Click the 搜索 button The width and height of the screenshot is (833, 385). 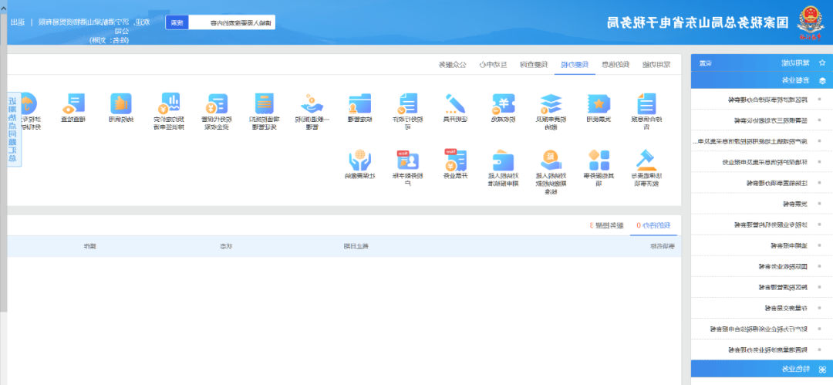pos(177,22)
